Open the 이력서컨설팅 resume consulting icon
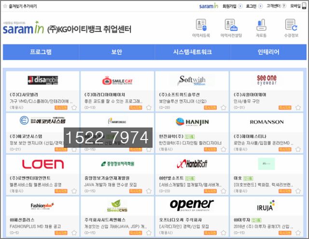This screenshot has height=239, width=309. (231, 25)
